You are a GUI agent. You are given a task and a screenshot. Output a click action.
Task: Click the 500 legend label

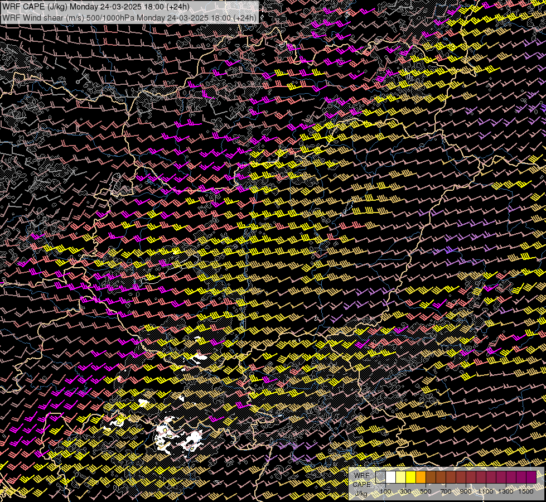coord(426,491)
